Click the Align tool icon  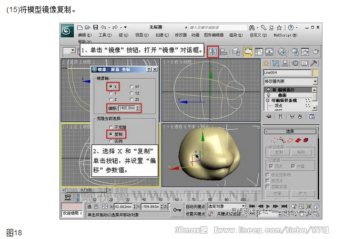coord(224,52)
